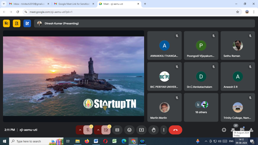This screenshot has width=258, height=145.
Task: Open three-dot more options menu
Action: (x=164, y=130)
